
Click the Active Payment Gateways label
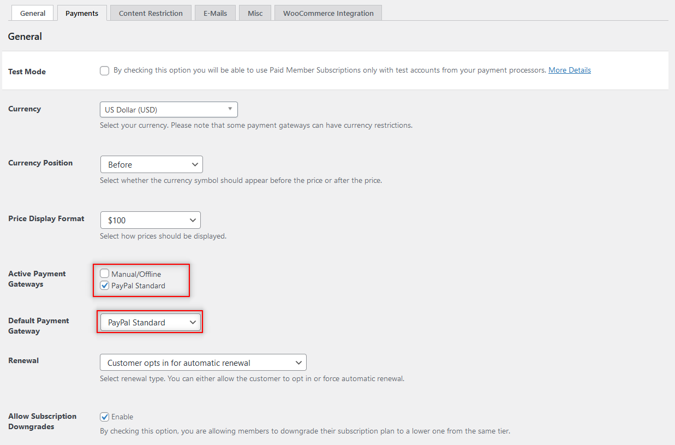(37, 278)
